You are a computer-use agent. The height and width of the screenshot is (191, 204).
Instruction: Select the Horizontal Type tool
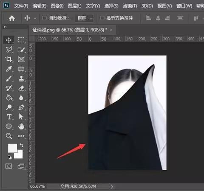tap(9, 117)
